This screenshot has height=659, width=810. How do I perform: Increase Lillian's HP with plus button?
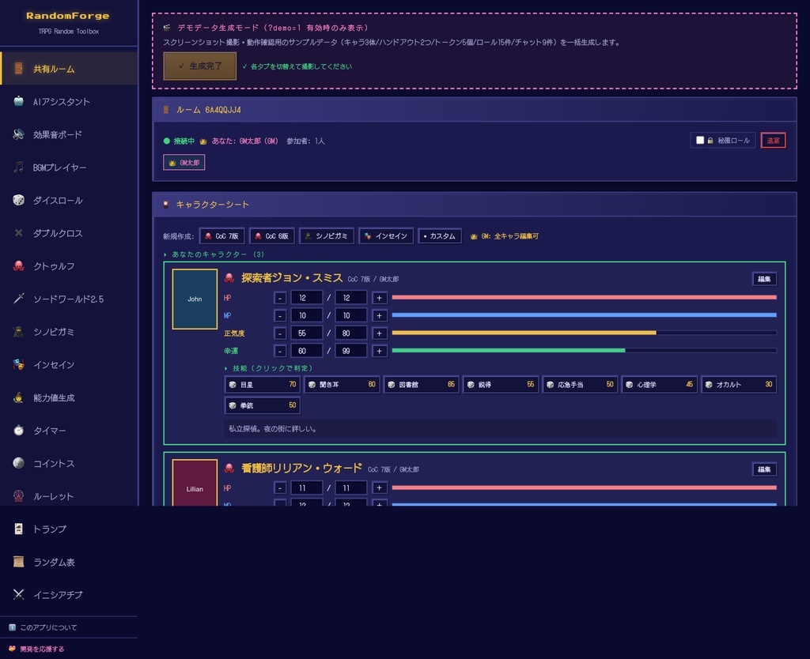pyautogui.click(x=379, y=488)
